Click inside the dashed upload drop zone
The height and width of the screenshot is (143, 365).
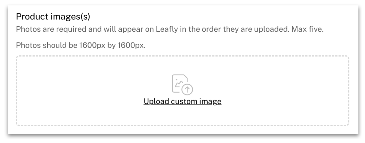point(182,91)
